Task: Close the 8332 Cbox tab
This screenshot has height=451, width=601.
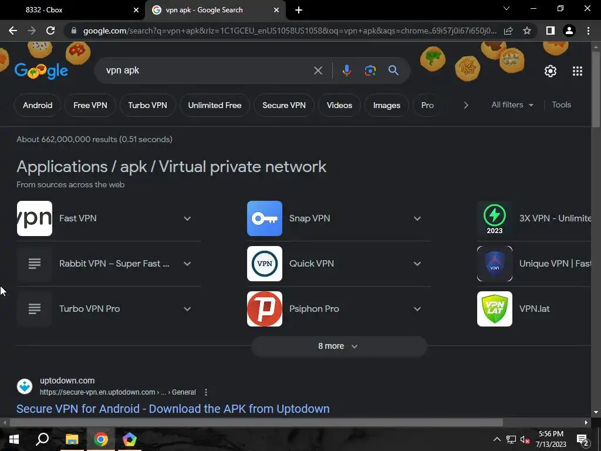Action: [136, 10]
